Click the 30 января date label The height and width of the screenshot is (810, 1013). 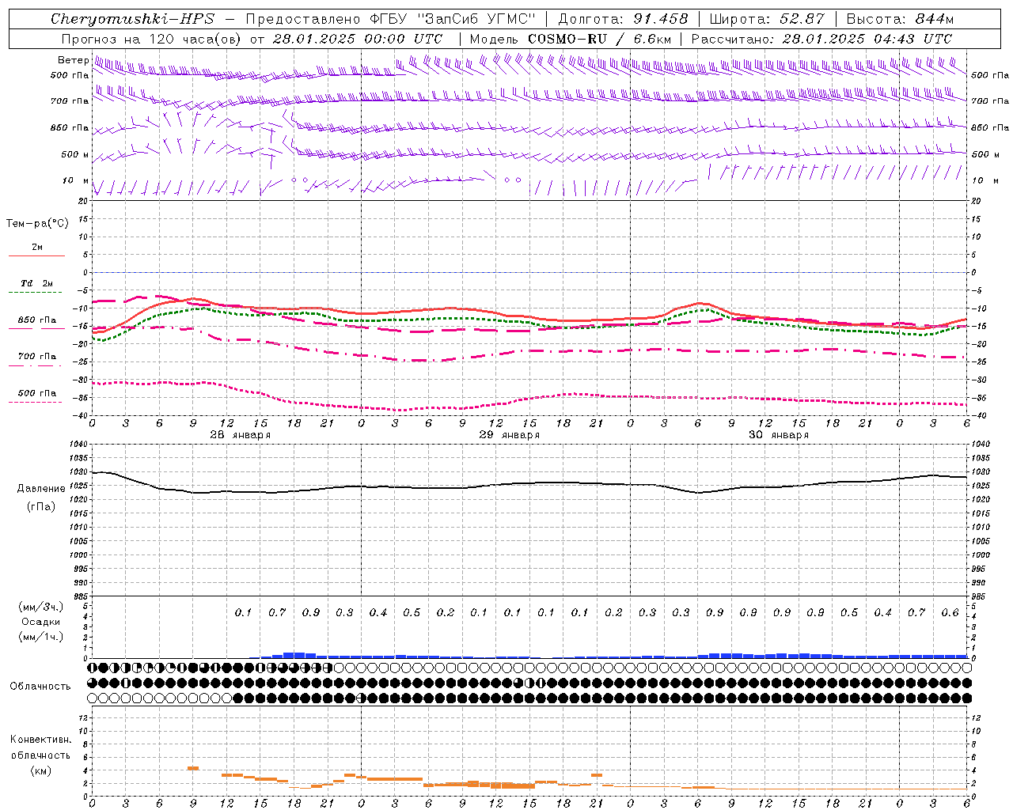[778, 435]
